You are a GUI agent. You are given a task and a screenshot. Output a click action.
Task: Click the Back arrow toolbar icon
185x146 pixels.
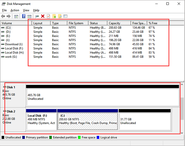pyautogui.click(x=3, y=16)
